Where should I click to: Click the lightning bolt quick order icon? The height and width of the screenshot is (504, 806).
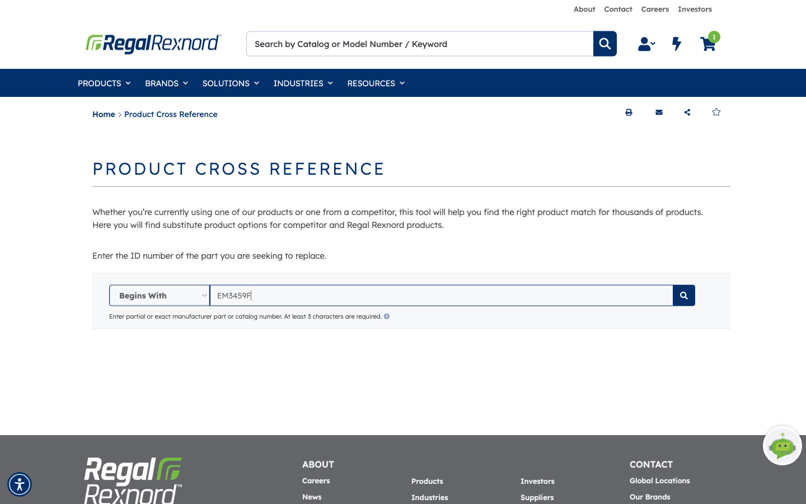(x=677, y=44)
